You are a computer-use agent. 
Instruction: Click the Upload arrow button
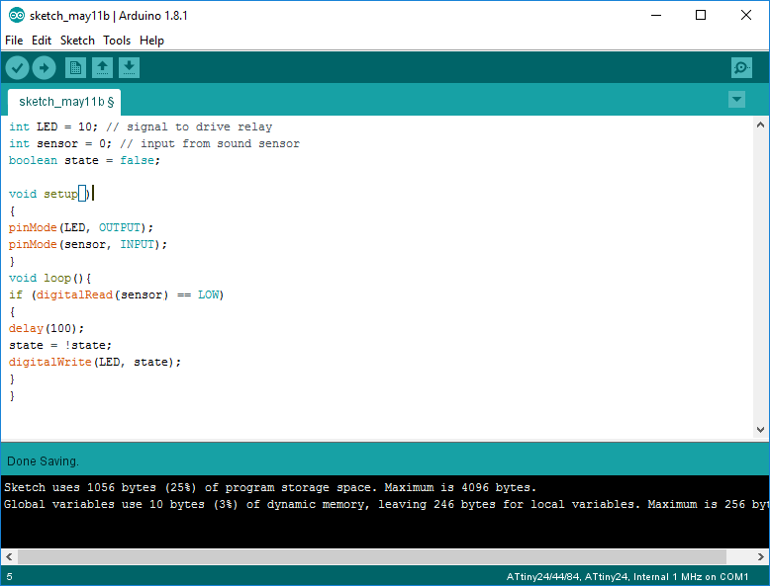pyautogui.click(x=45, y=67)
